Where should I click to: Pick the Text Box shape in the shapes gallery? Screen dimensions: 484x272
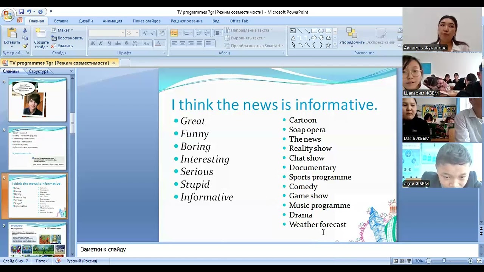pos(293,31)
